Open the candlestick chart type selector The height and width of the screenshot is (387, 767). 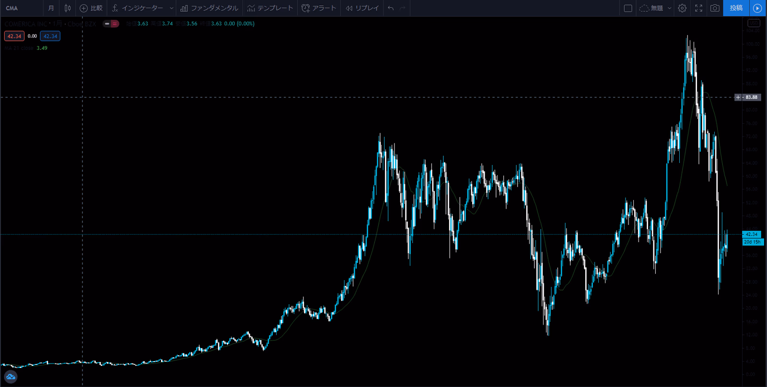(x=68, y=8)
